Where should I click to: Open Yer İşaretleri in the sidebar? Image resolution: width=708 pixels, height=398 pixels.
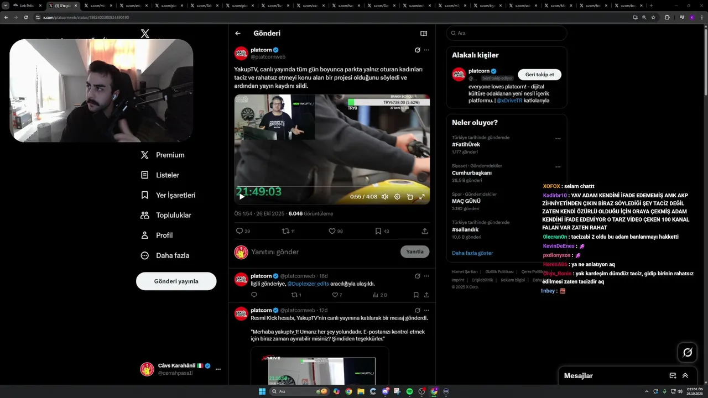(x=168, y=195)
